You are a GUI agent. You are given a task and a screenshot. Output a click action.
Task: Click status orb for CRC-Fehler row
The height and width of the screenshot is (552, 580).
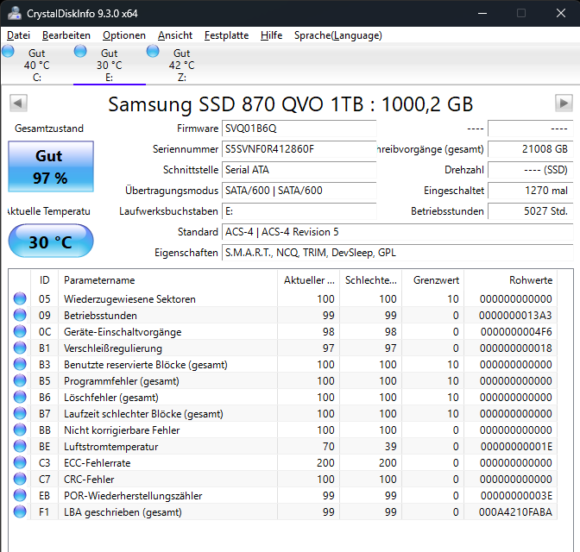(x=20, y=480)
